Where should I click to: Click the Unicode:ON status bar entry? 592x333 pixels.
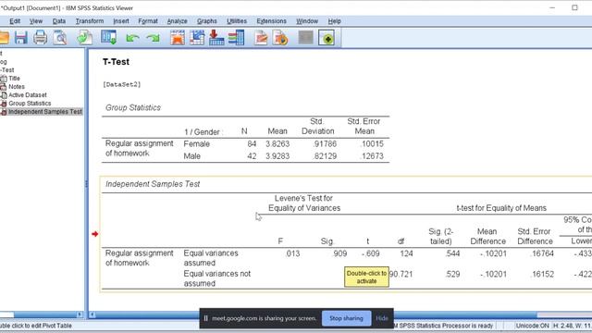(x=533, y=326)
